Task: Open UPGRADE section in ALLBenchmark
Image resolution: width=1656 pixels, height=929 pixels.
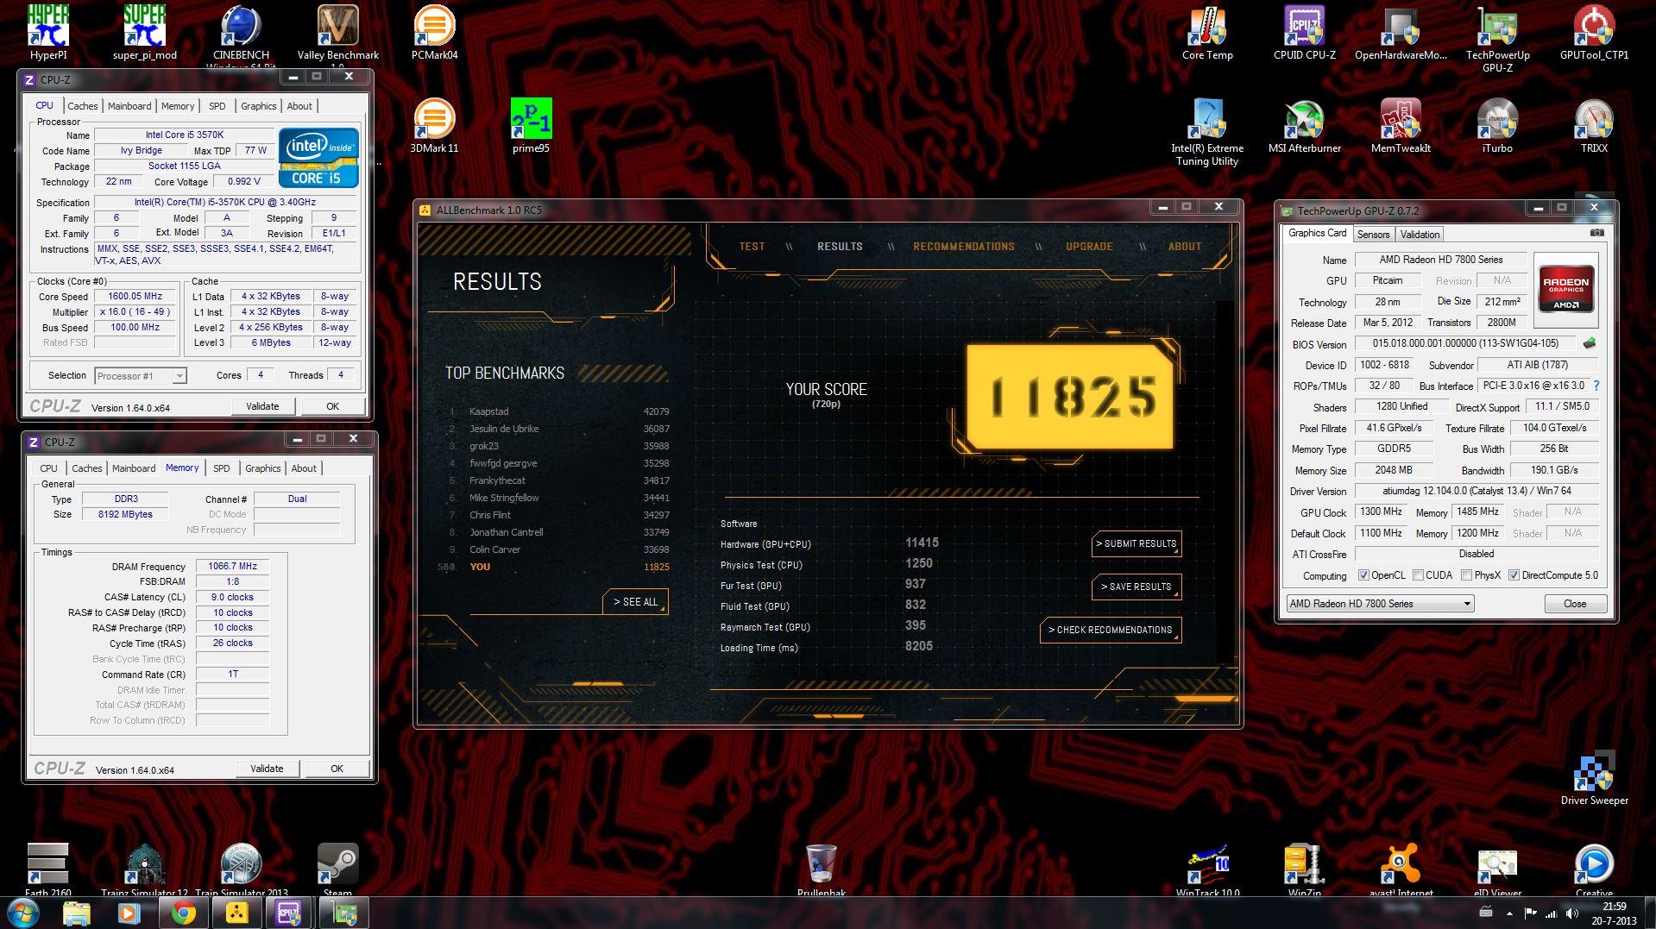Action: (1089, 247)
